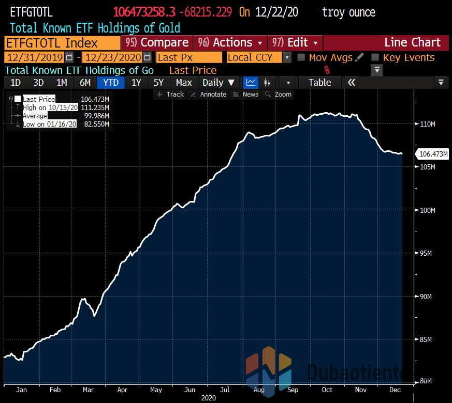Click the High marker icon in legend
Screen dimensions: 452x403
point(18,107)
